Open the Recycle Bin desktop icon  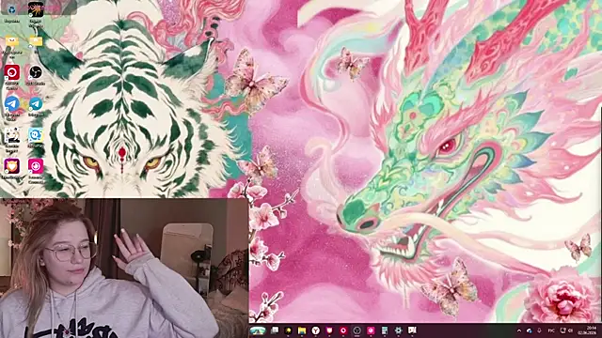(x=12, y=10)
